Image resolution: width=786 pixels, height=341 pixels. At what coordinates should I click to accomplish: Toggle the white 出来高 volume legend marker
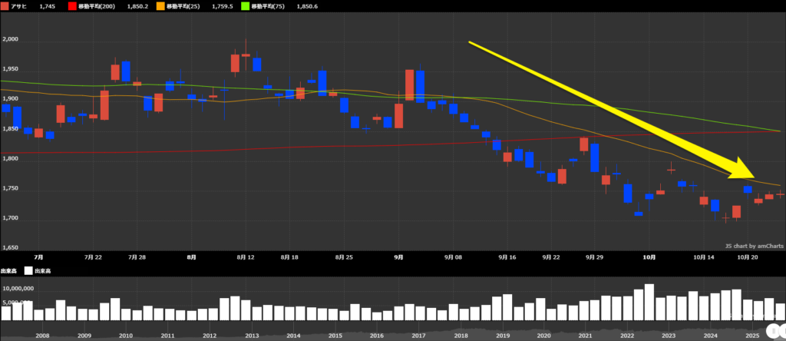click(x=29, y=270)
